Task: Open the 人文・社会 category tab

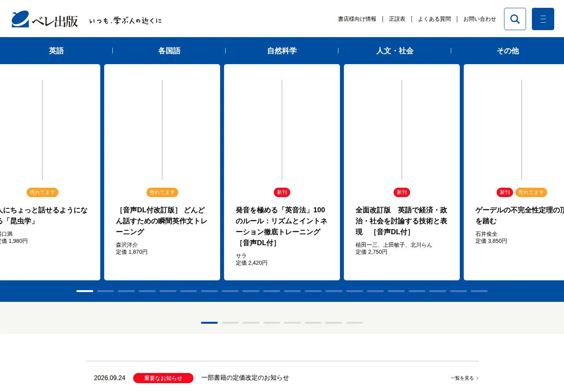Action: [395, 51]
